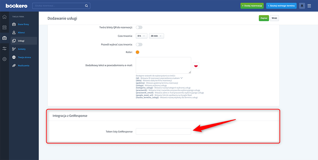Select the briefcase company icon in left rail
Screen dimensions: 318x160
(x=5, y=38)
